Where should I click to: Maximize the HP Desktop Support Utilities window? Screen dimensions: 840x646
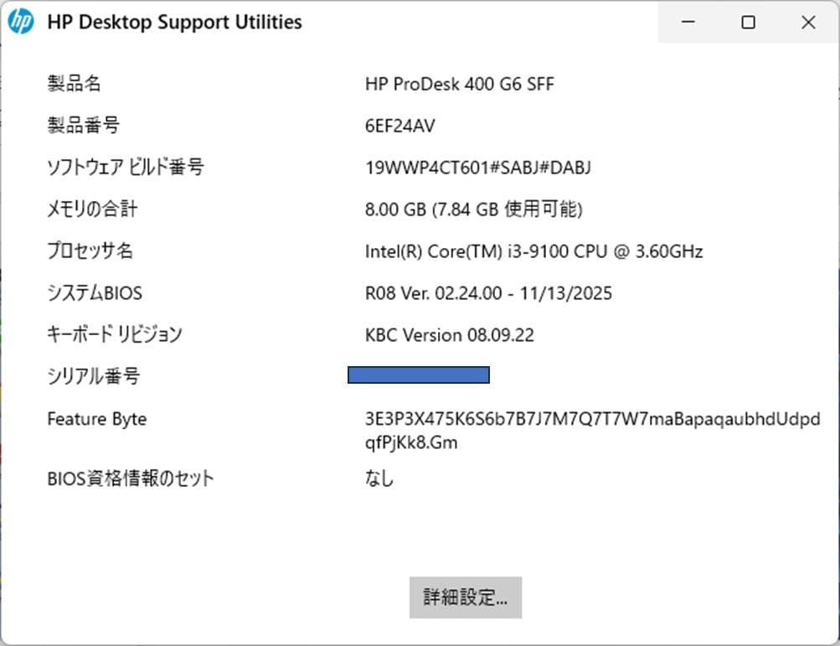(748, 22)
